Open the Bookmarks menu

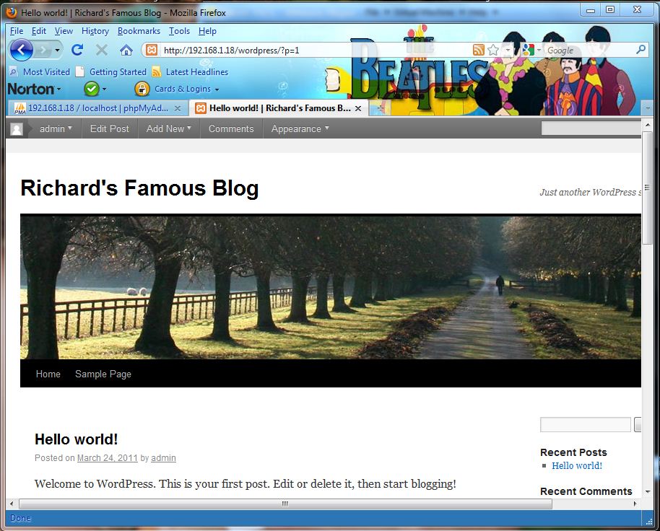139,31
